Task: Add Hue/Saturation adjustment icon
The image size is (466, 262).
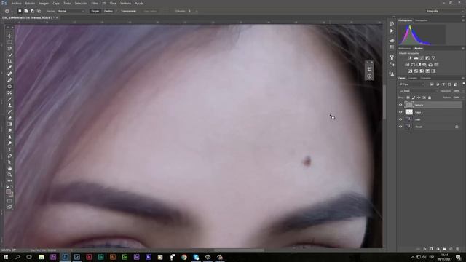Action: tap(407, 65)
